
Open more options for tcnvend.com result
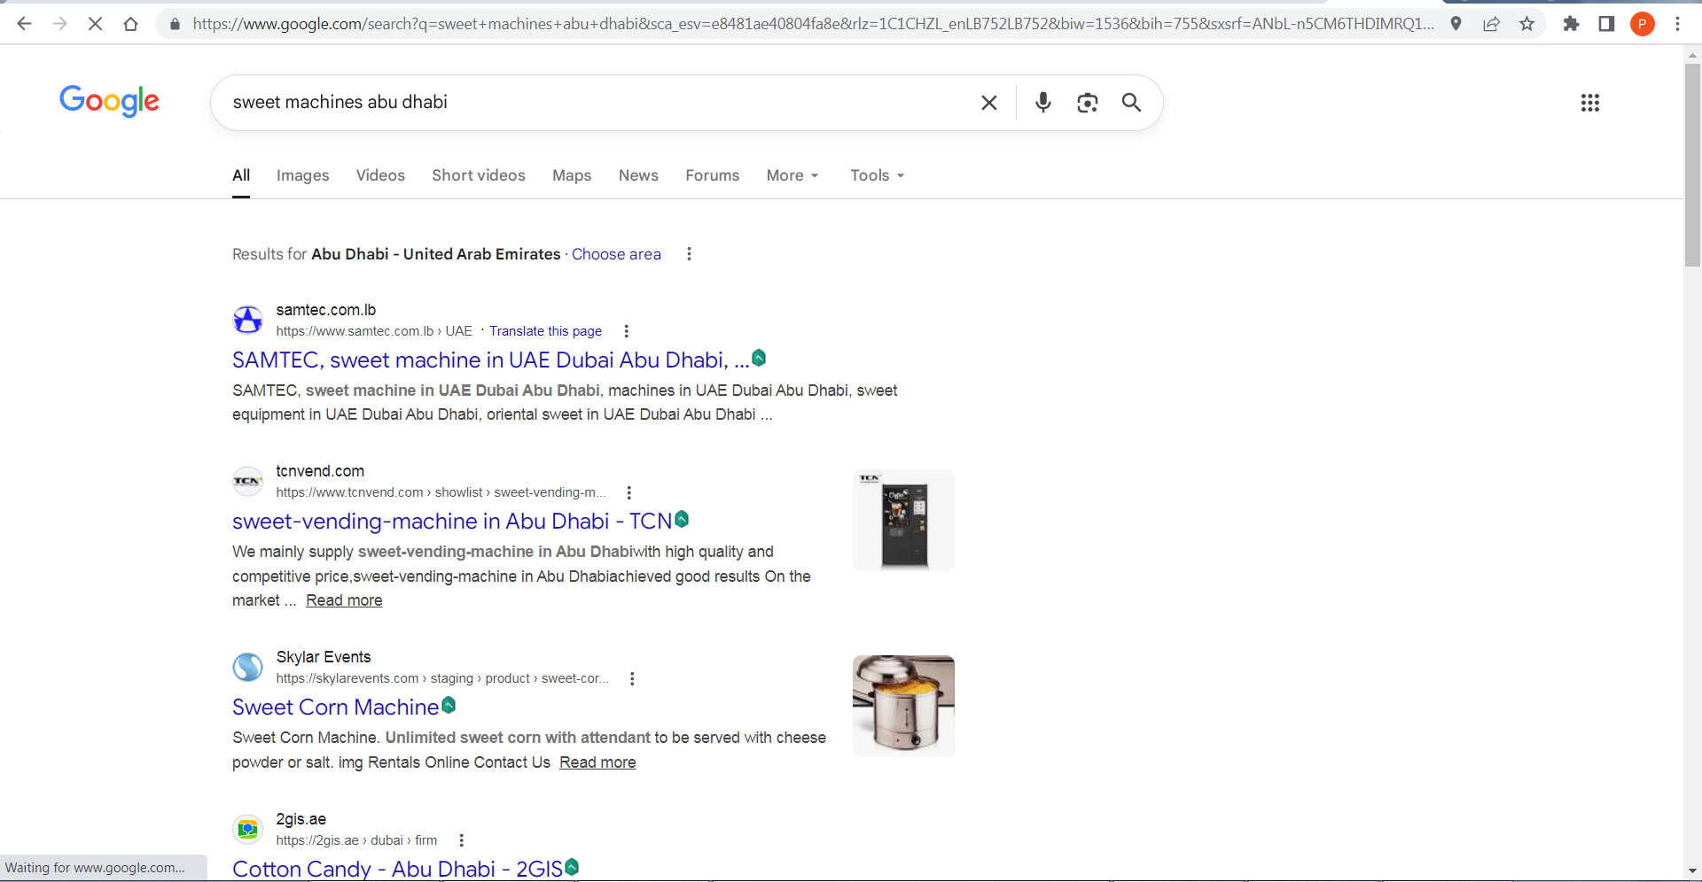click(x=629, y=492)
